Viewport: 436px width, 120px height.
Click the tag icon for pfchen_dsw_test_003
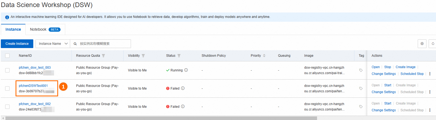[x=361, y=70]
